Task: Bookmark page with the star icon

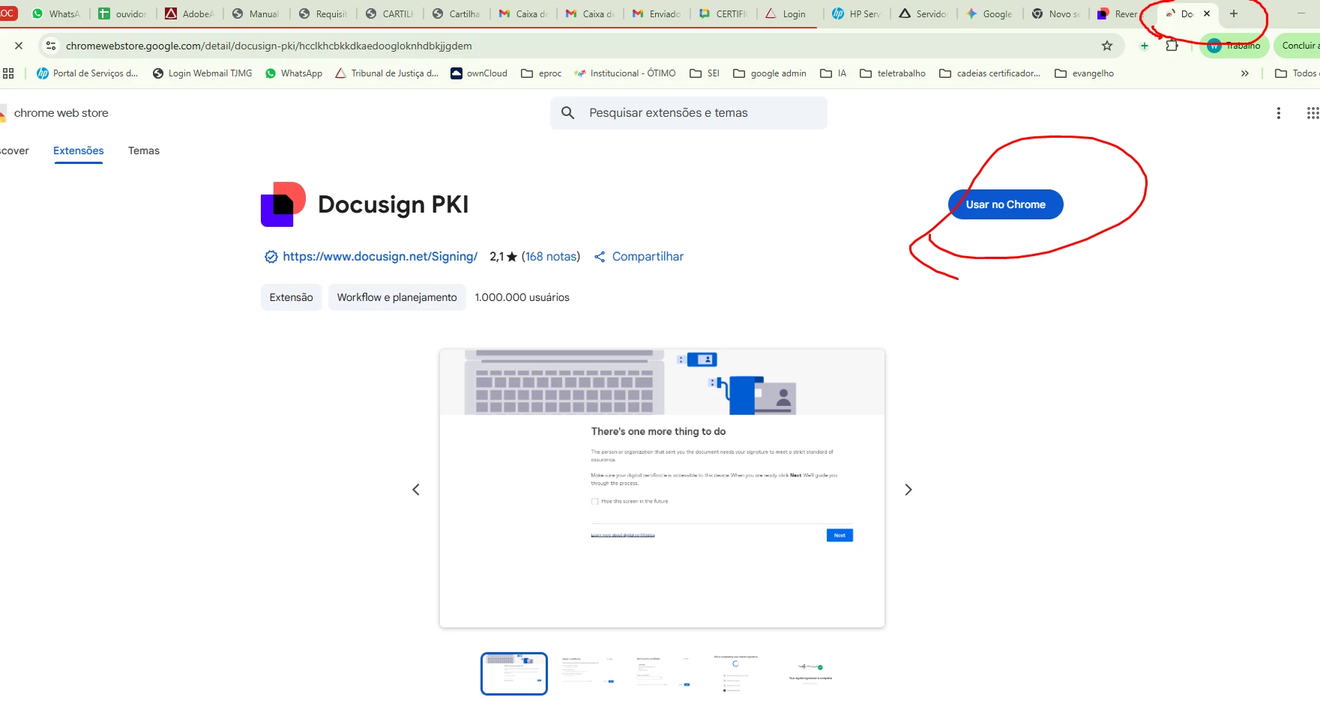Action: [1107, 46]
